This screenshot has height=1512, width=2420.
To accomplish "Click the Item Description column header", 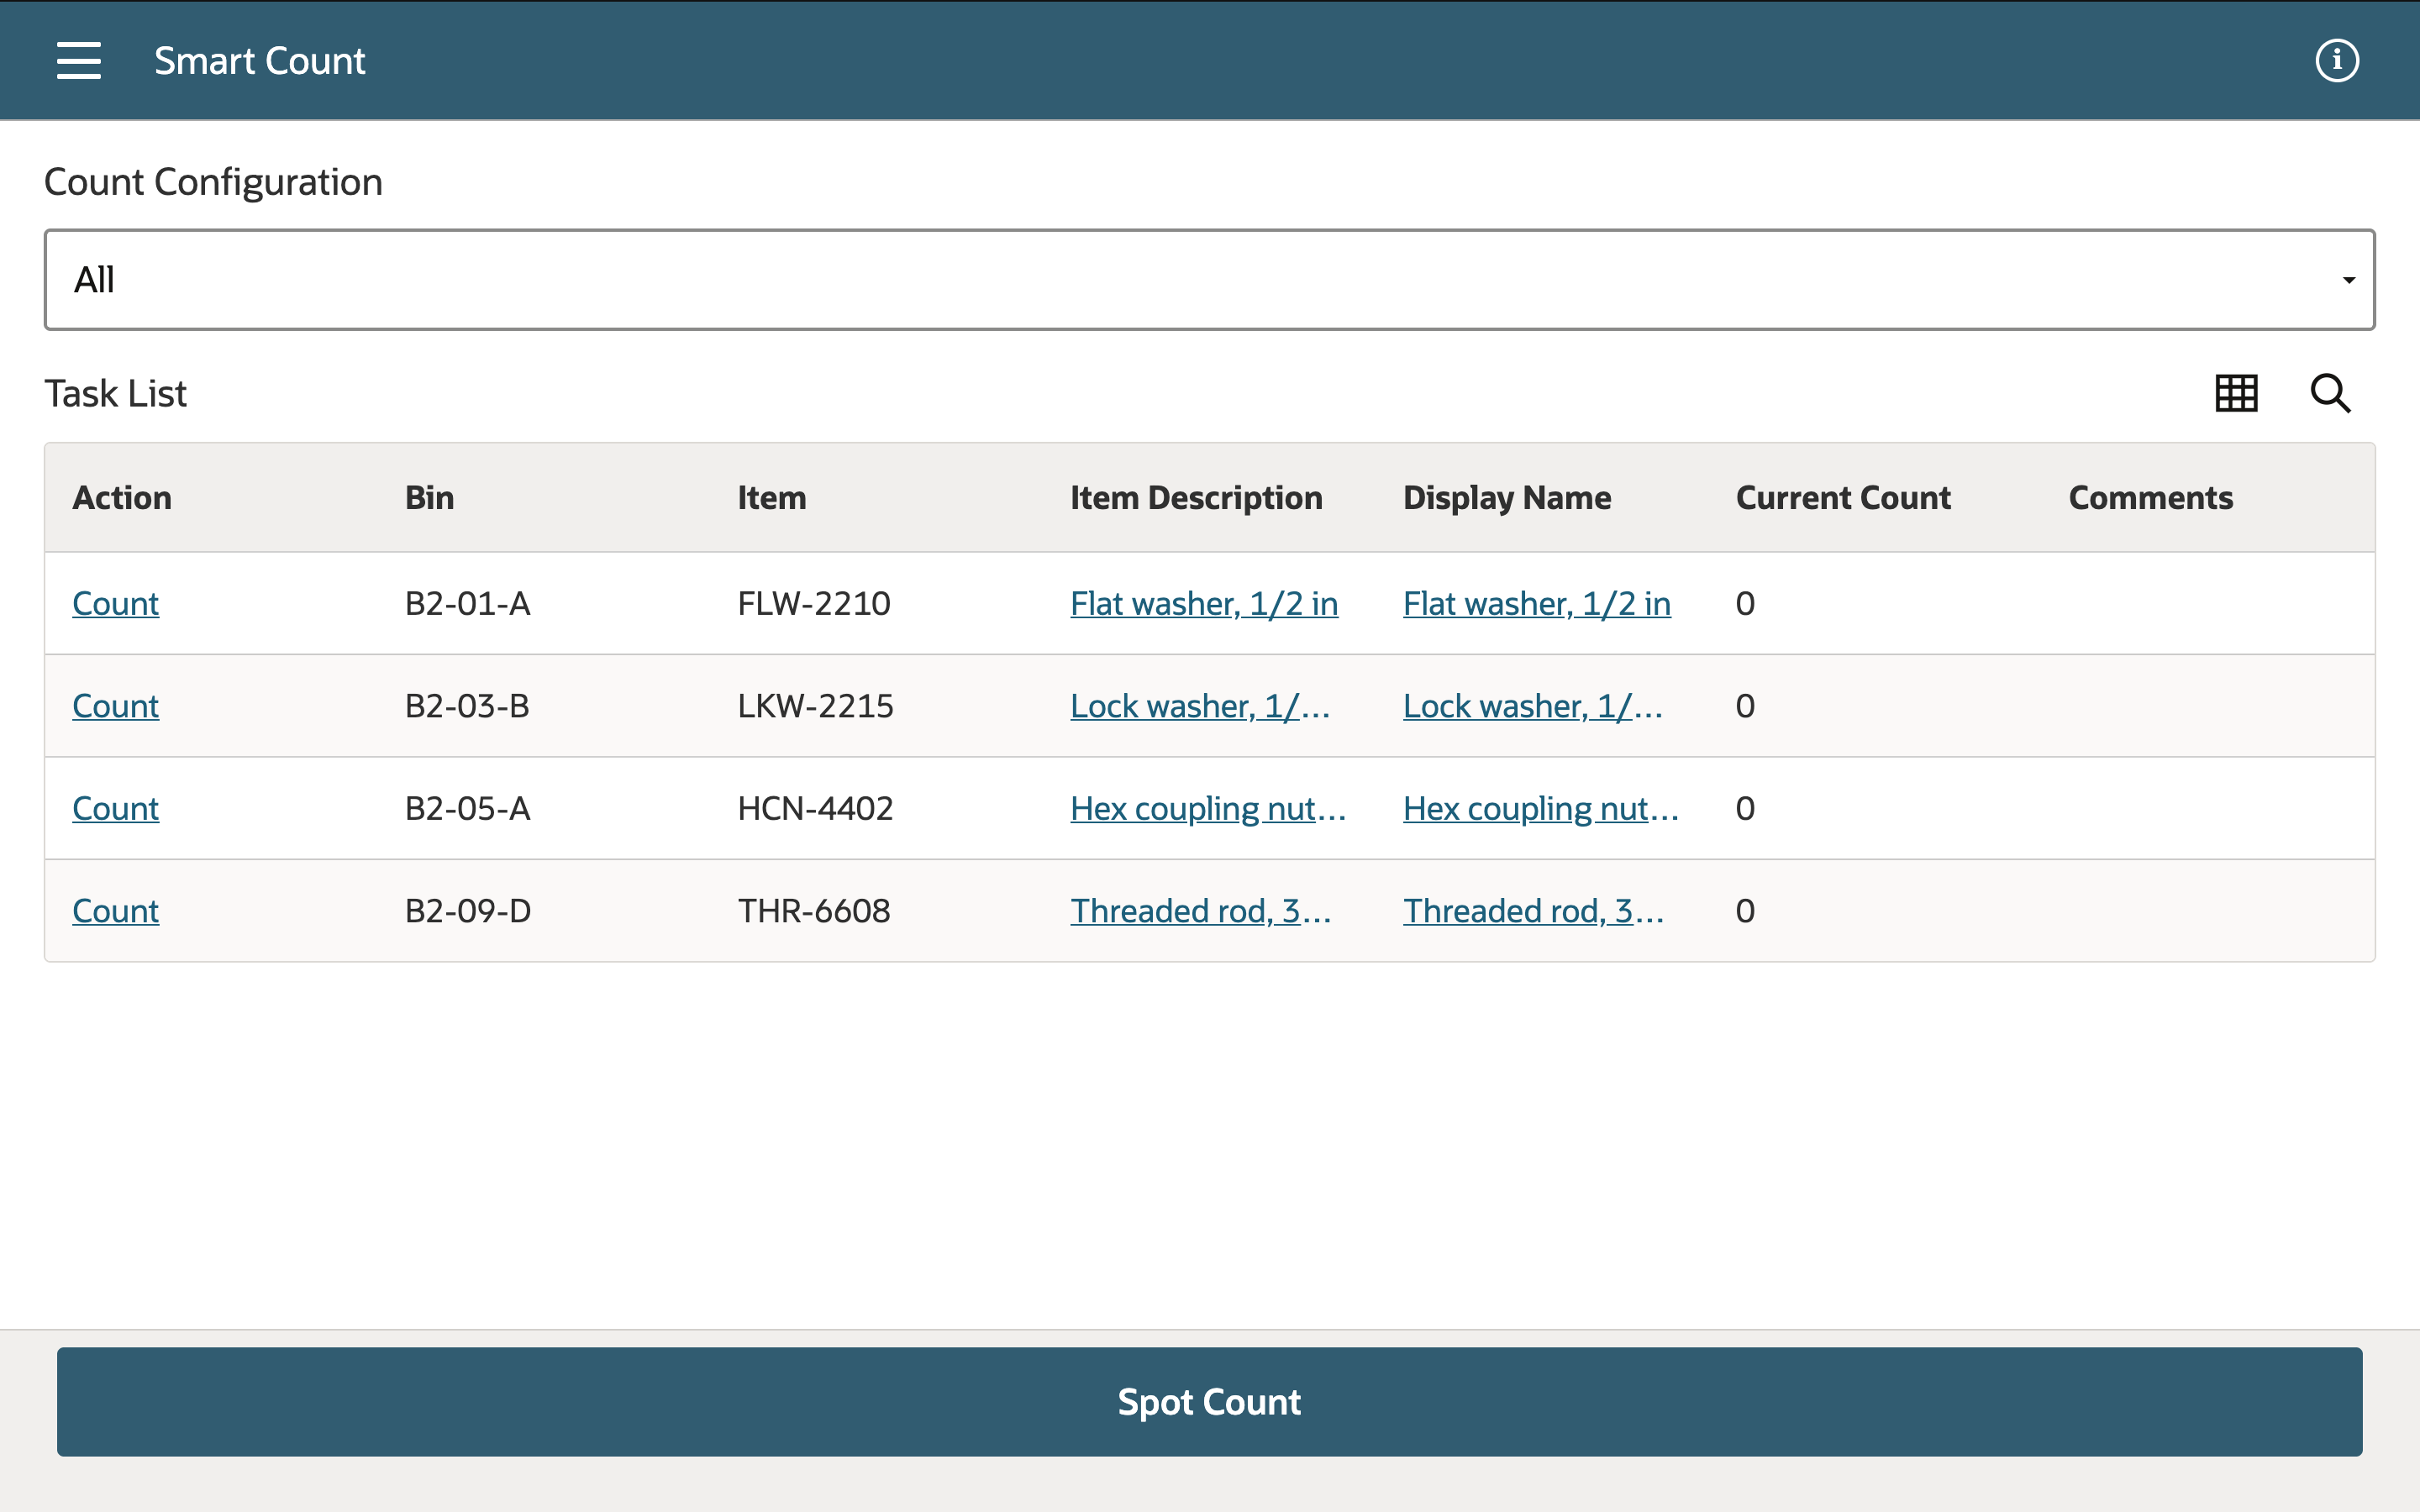I will click(x=1196, y=497).
